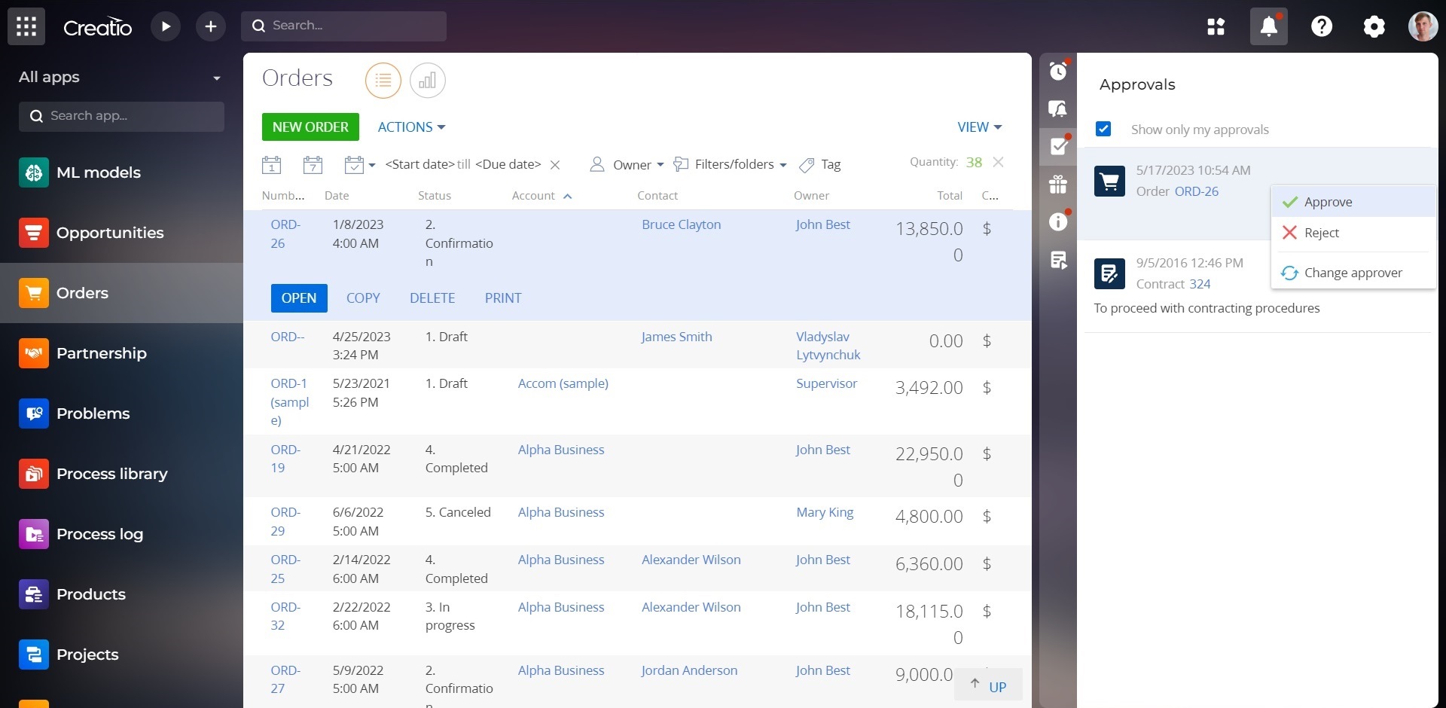1446x708 pixels.
Task: Open reminders clock tab in side panel
Action: pyautogui.click(x=1058, y=71)
